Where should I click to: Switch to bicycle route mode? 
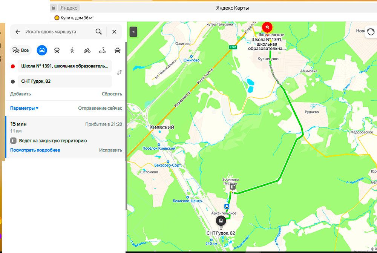tap(87, 50)
